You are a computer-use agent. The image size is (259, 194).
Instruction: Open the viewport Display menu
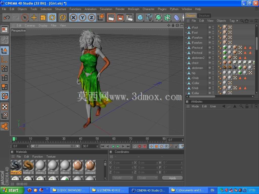click(x=43, y=26)
